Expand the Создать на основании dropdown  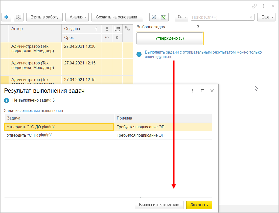point(117,17)
